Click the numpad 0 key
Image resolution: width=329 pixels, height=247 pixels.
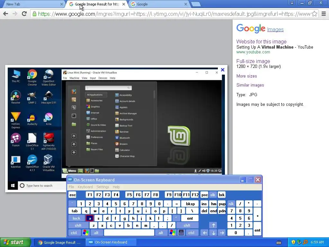pos(236,233)
